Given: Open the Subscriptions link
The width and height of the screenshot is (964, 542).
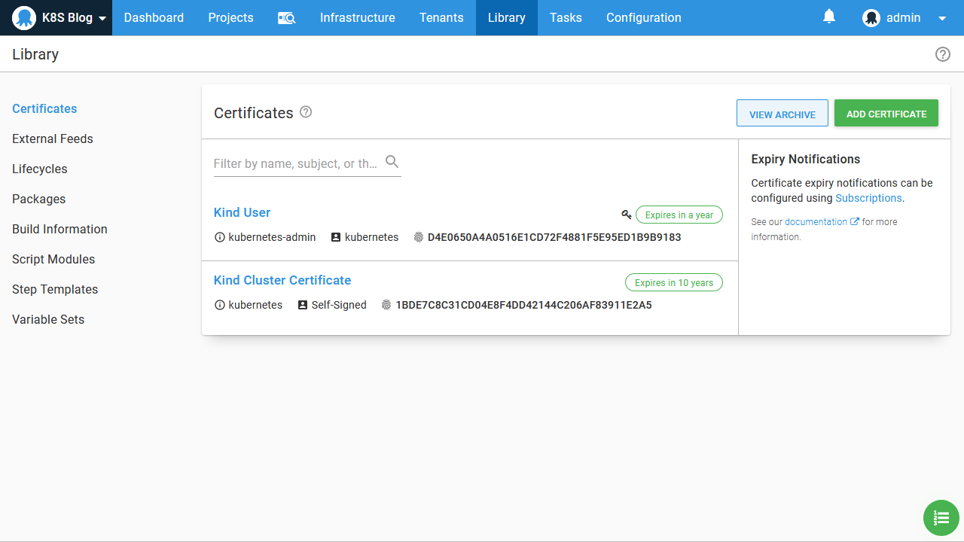Looking at the screenshot, I should [x=868, y=198].
